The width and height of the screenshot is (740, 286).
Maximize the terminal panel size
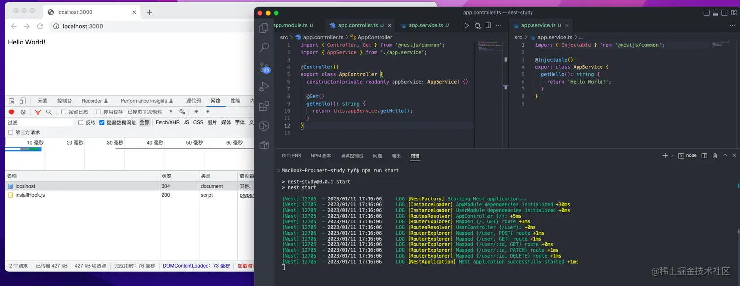725,155
